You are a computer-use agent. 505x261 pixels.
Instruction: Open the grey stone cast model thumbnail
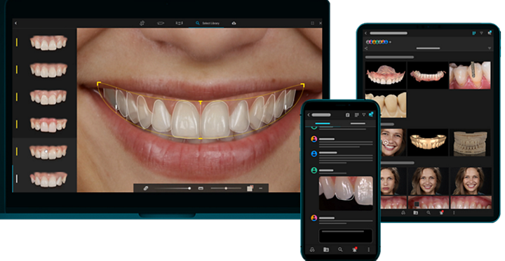pyautogui.click(x=470, y=142)
